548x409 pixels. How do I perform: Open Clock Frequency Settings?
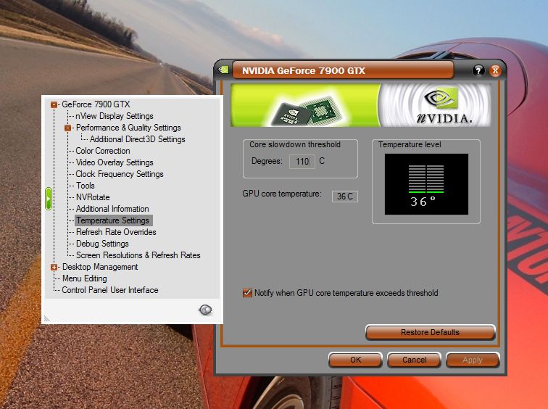(x=120, y=174)
